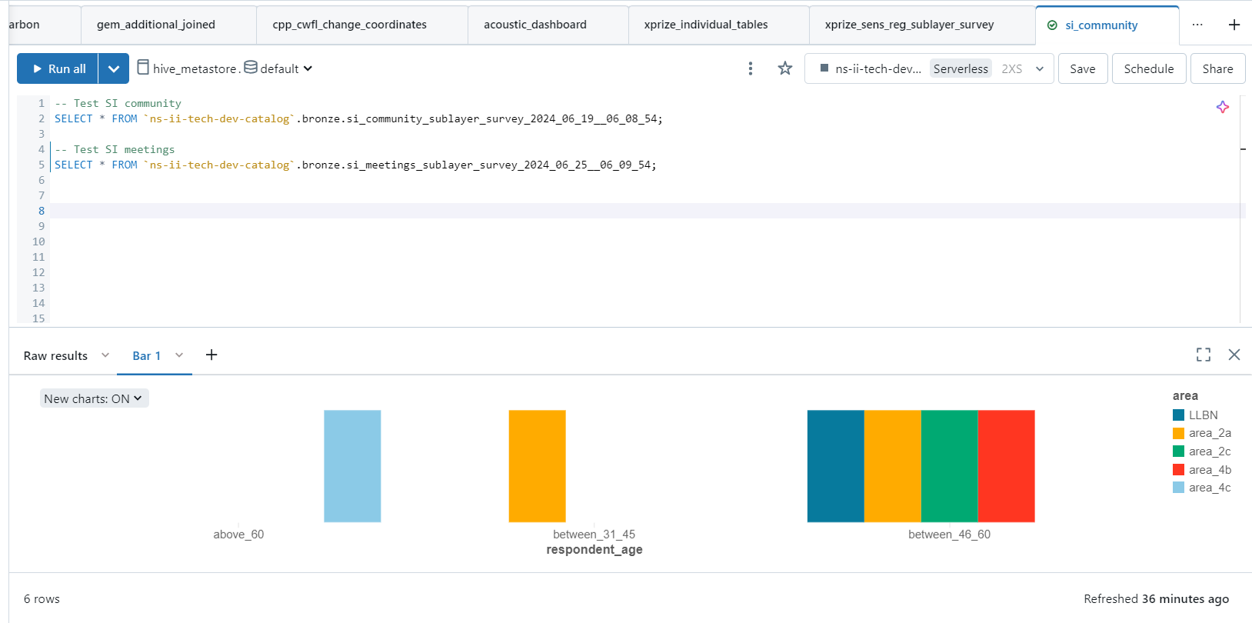1252x623 pixels.
Task: Expand the SQL warehouse selector chevron
Action: 1040,68
